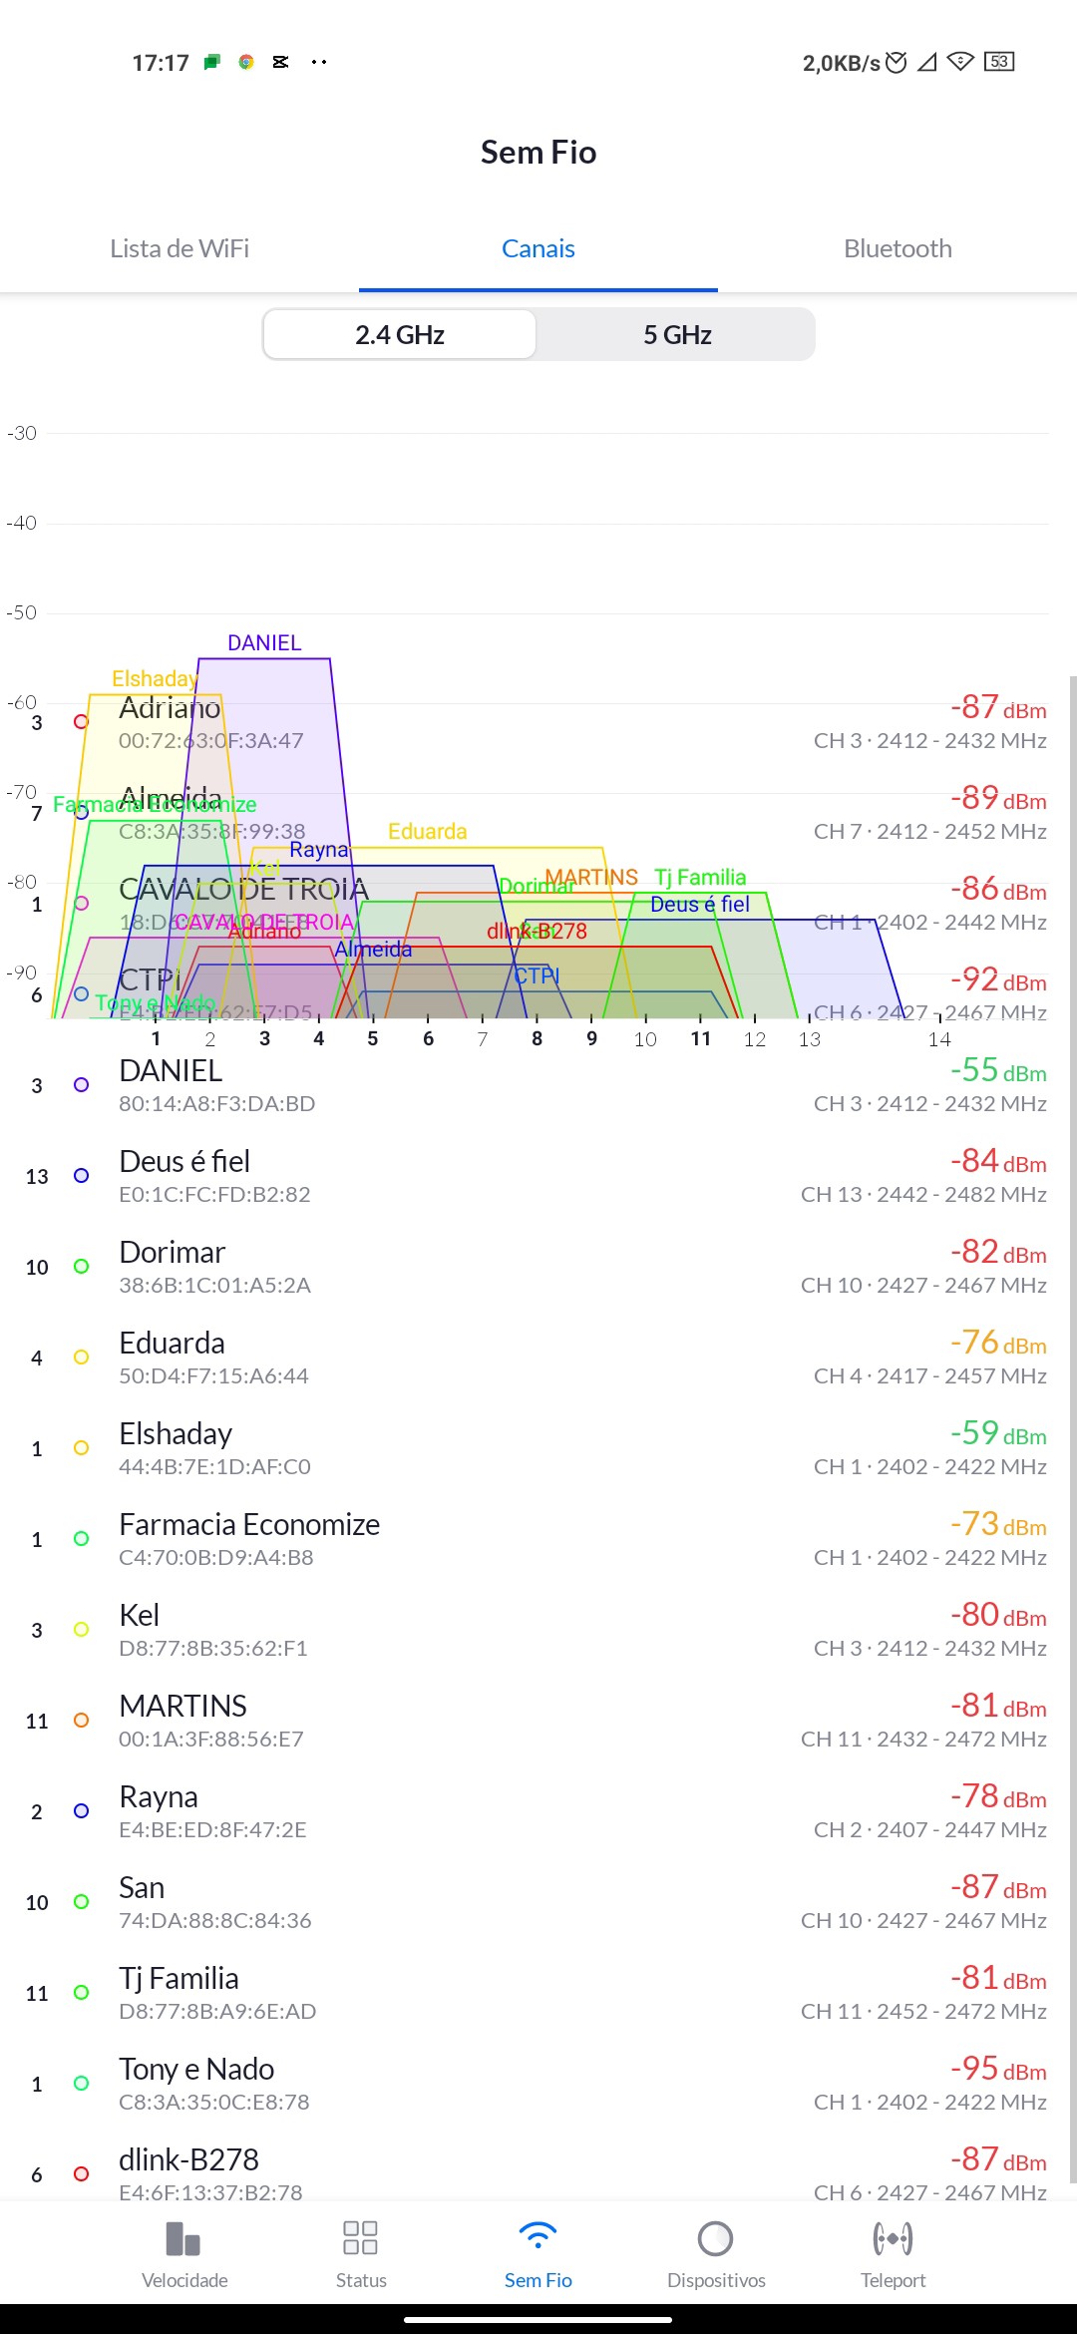The image size is (1077, 2334).
Task: Open the MARTINS network details
Action: tap(538, 1721)
